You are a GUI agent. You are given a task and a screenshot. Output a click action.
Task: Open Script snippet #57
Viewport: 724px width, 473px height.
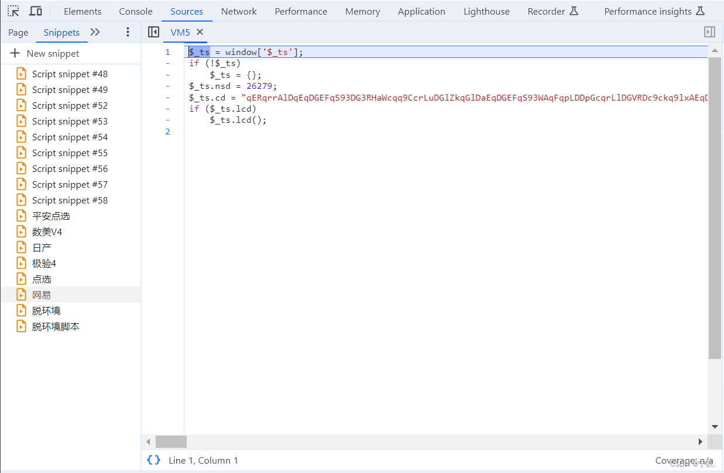(70, 184)
